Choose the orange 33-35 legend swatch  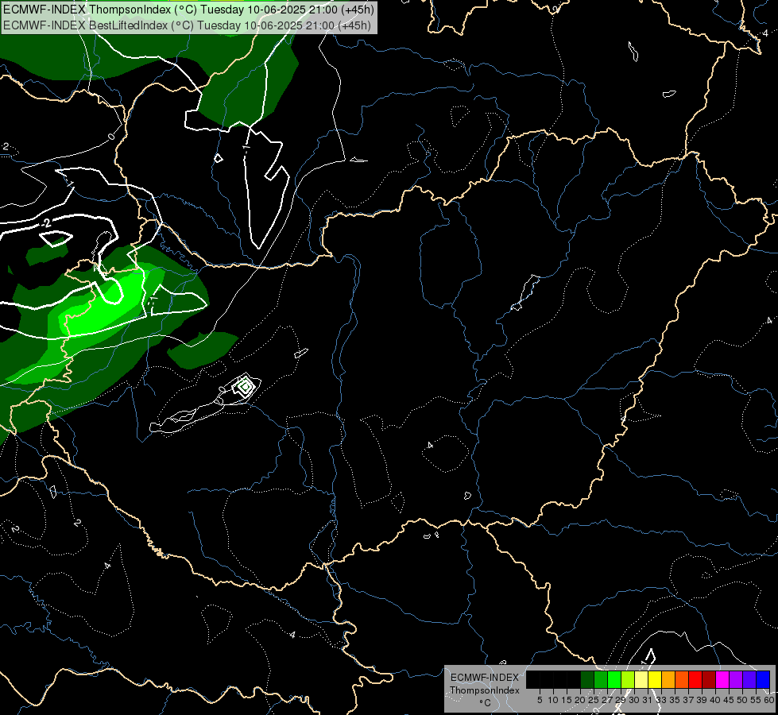pyautogui.click(x=668, y=679)
